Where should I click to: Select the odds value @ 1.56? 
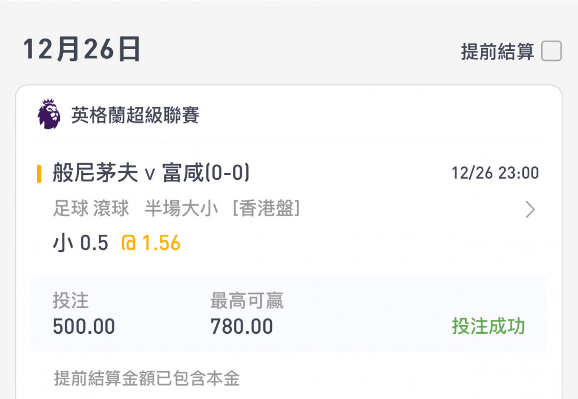click(x=151, y=243)
